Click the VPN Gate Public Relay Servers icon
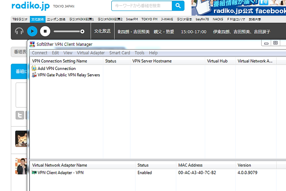The height and width of the screenshot is (191, 286). coord(34,75)
